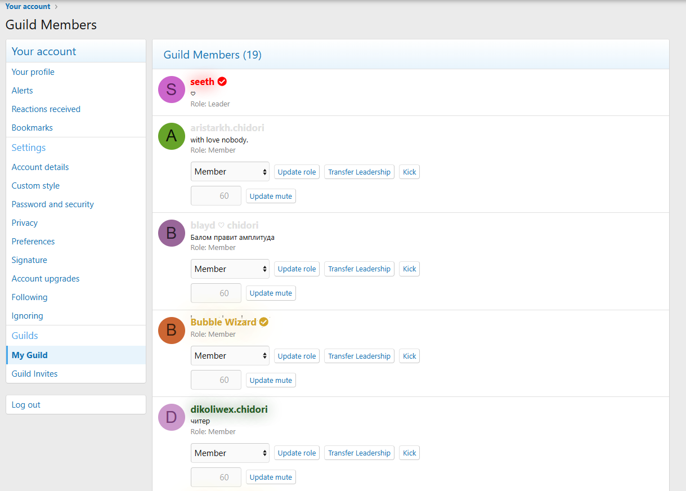Click aristarkh.chidori's green A avatar
The height and width of the screenshot is (491, 686).
click(172, 136)
